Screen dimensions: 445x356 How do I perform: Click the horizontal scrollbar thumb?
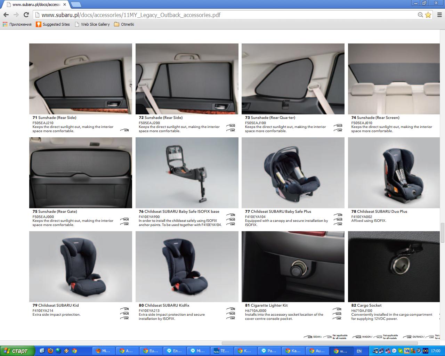click(319, 343)
